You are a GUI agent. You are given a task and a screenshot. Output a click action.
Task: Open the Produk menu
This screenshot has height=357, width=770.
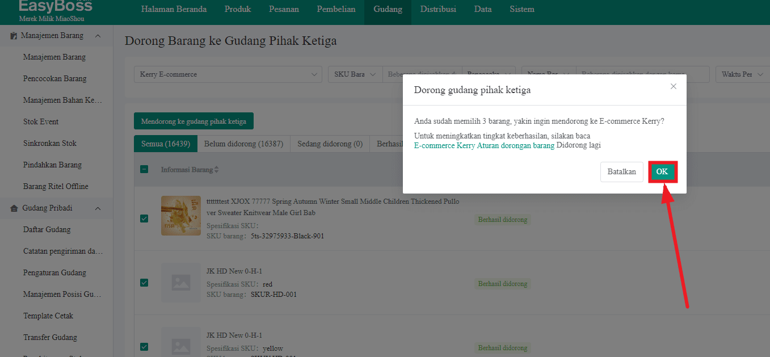(238, 9)
